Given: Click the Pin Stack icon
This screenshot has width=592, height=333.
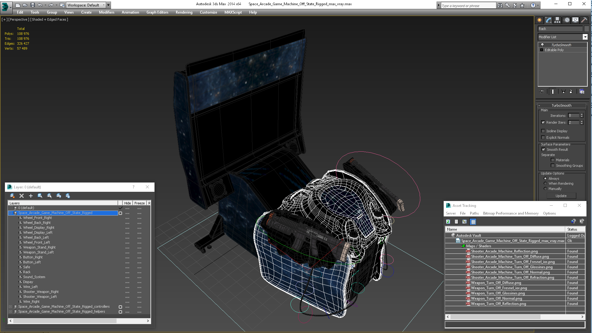Looking at the screenshot, I should (x=542, y=92).
